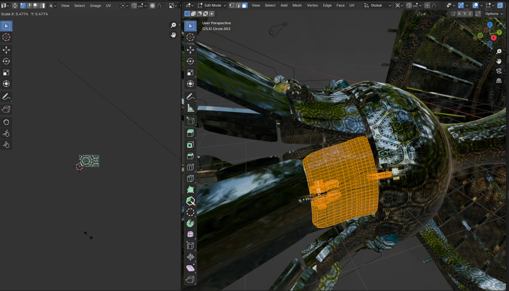Select the Extrude Region tool
The height and width of the screenshot is (291, 509).
(190, 133)
